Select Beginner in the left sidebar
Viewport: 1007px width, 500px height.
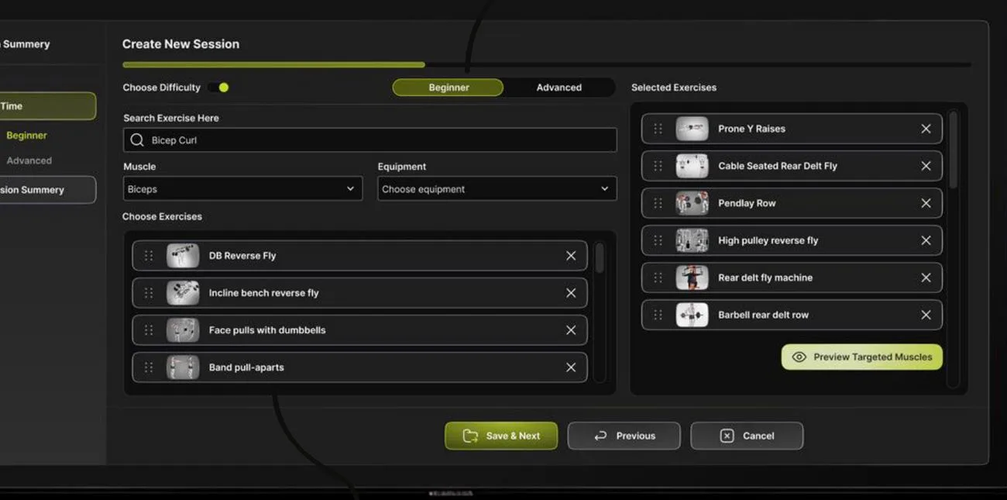tap(26, 136)
